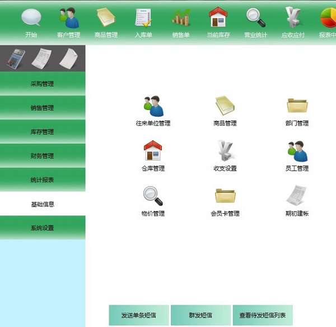336x327 pixels.
Task: Click 查看待发短信列表 button
Action: pyautogui.click(x=262, y=315)
